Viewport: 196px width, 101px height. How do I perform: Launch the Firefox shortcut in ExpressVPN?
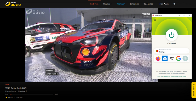[x=158, y=58]
